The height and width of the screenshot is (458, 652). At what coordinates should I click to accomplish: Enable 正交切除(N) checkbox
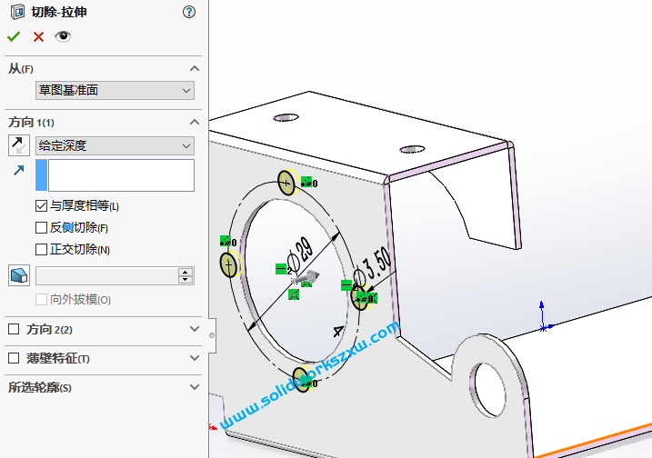click(x=41, y=250)
